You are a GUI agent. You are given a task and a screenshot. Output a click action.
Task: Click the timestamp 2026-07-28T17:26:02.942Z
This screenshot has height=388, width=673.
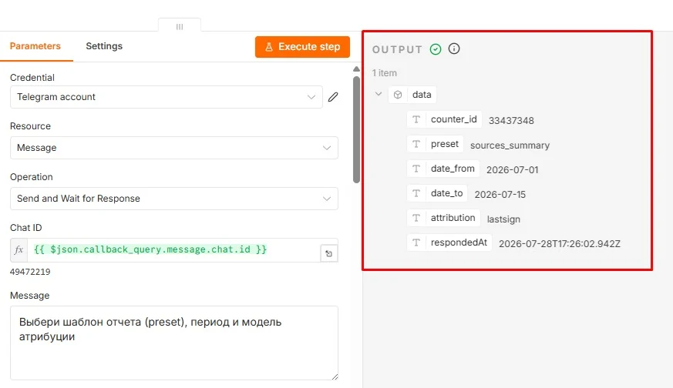pos(559,244)
